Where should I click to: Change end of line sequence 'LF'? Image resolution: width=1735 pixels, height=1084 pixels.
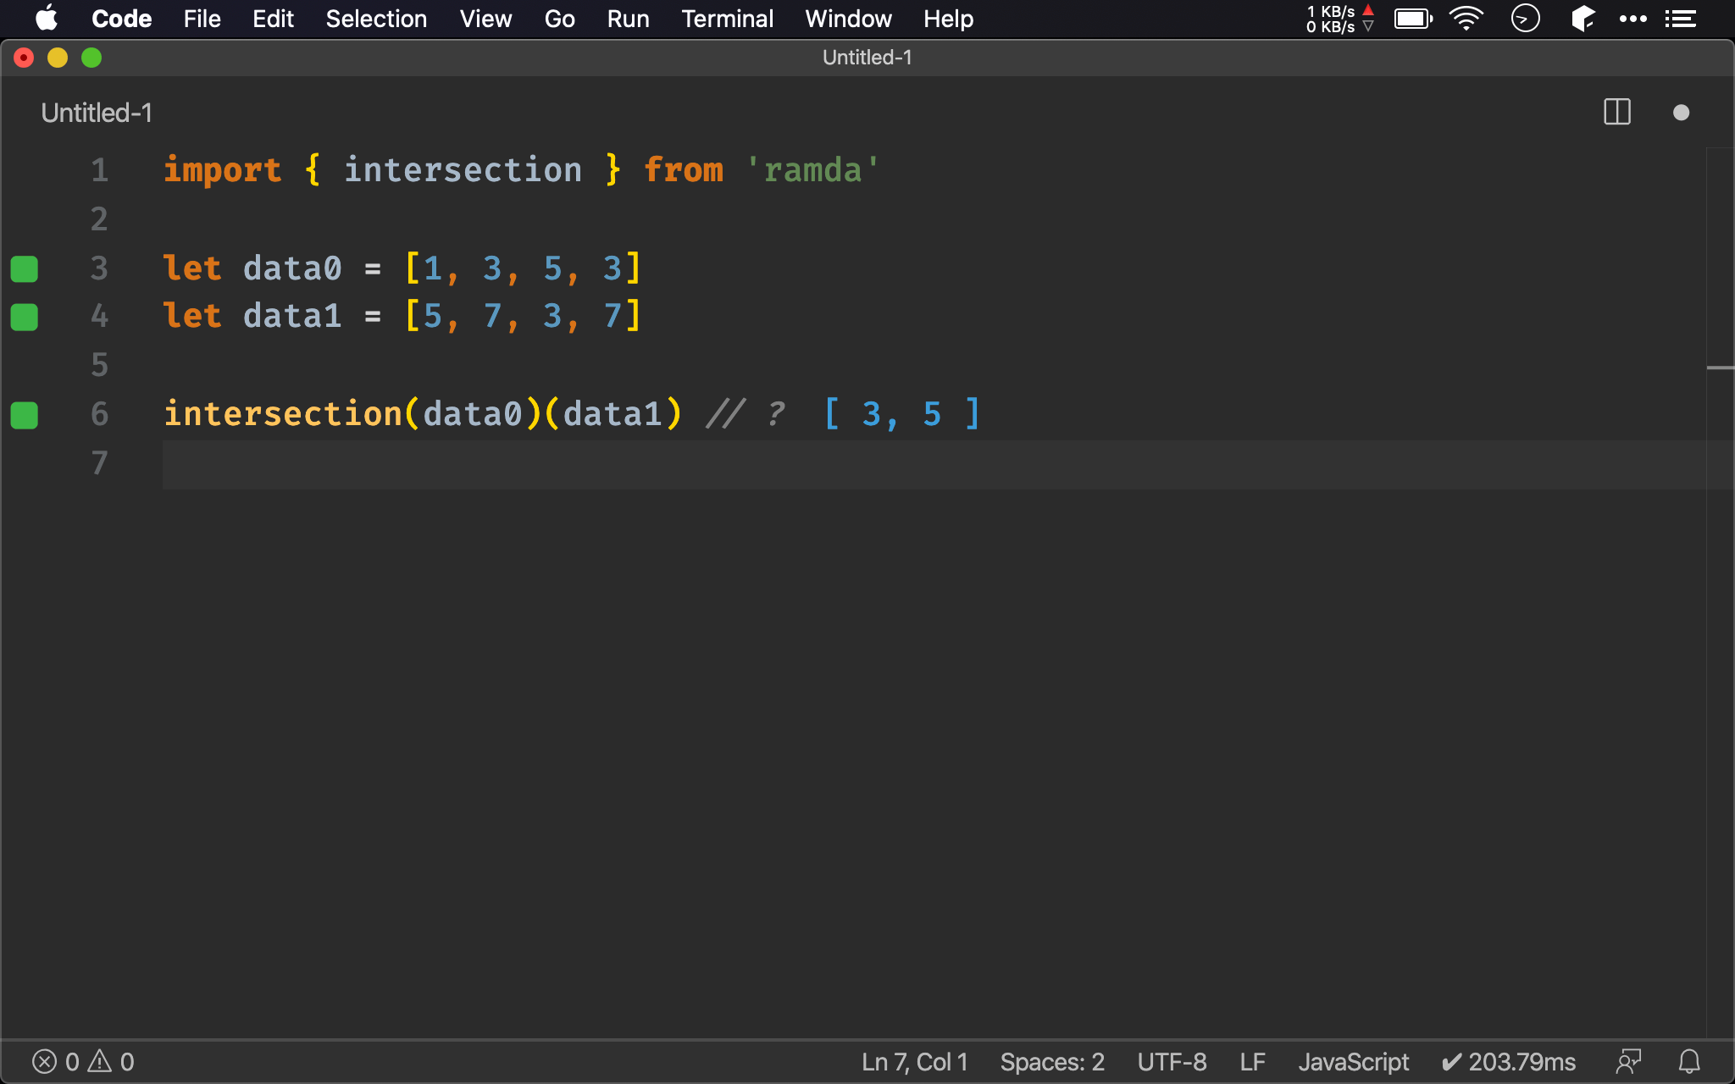point(1252,1062)
